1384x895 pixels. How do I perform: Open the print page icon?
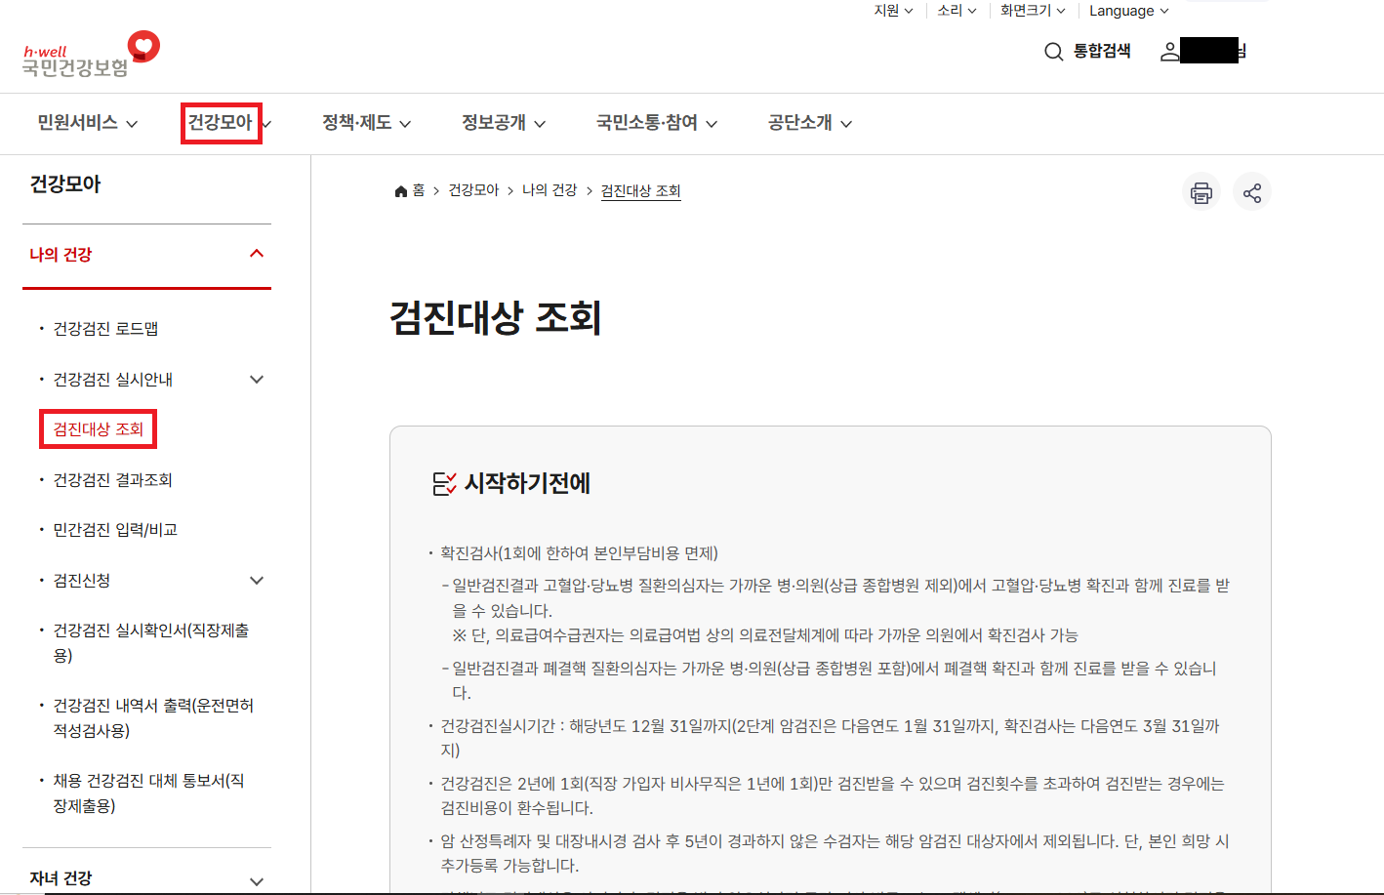point(1201,191)
